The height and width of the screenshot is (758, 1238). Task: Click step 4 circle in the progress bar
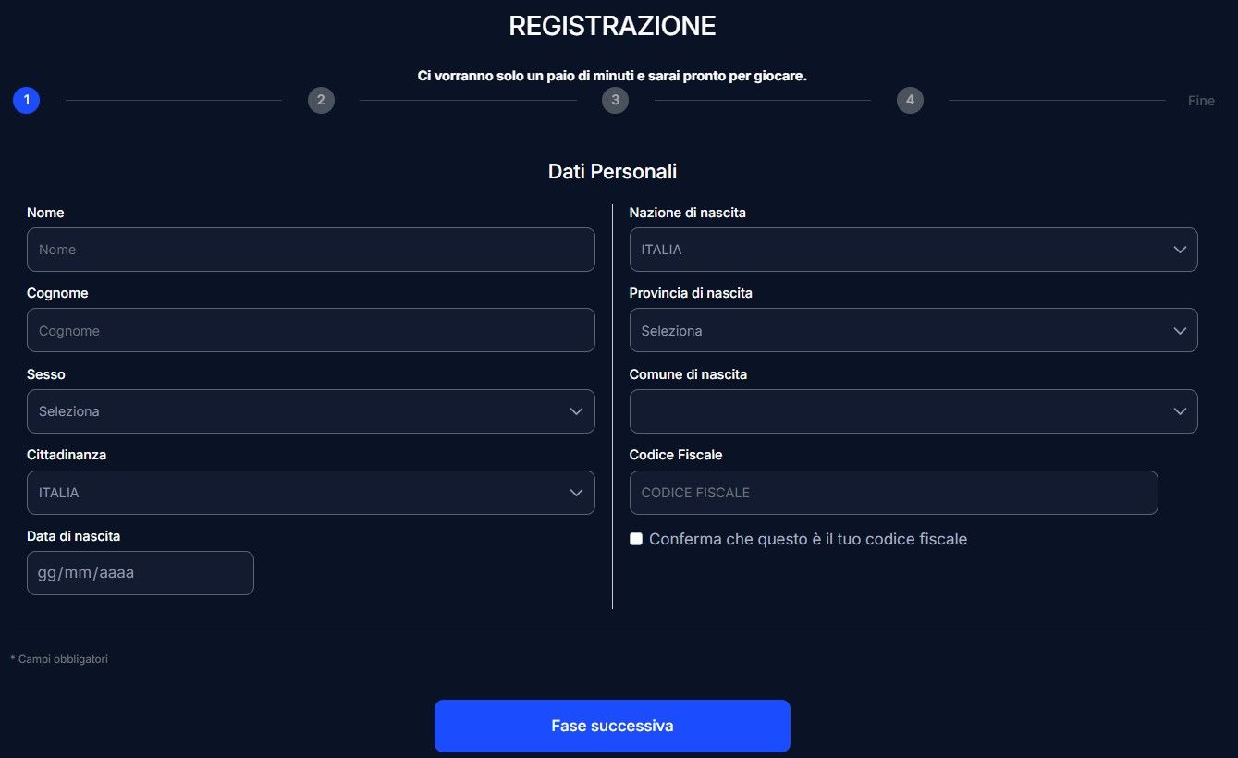910,100
